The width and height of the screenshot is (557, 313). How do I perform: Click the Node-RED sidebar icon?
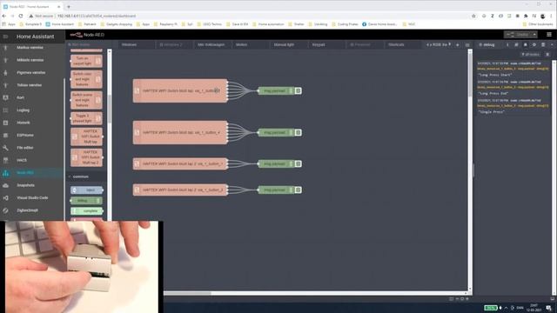pyautogui.click(x=5, y=173)
